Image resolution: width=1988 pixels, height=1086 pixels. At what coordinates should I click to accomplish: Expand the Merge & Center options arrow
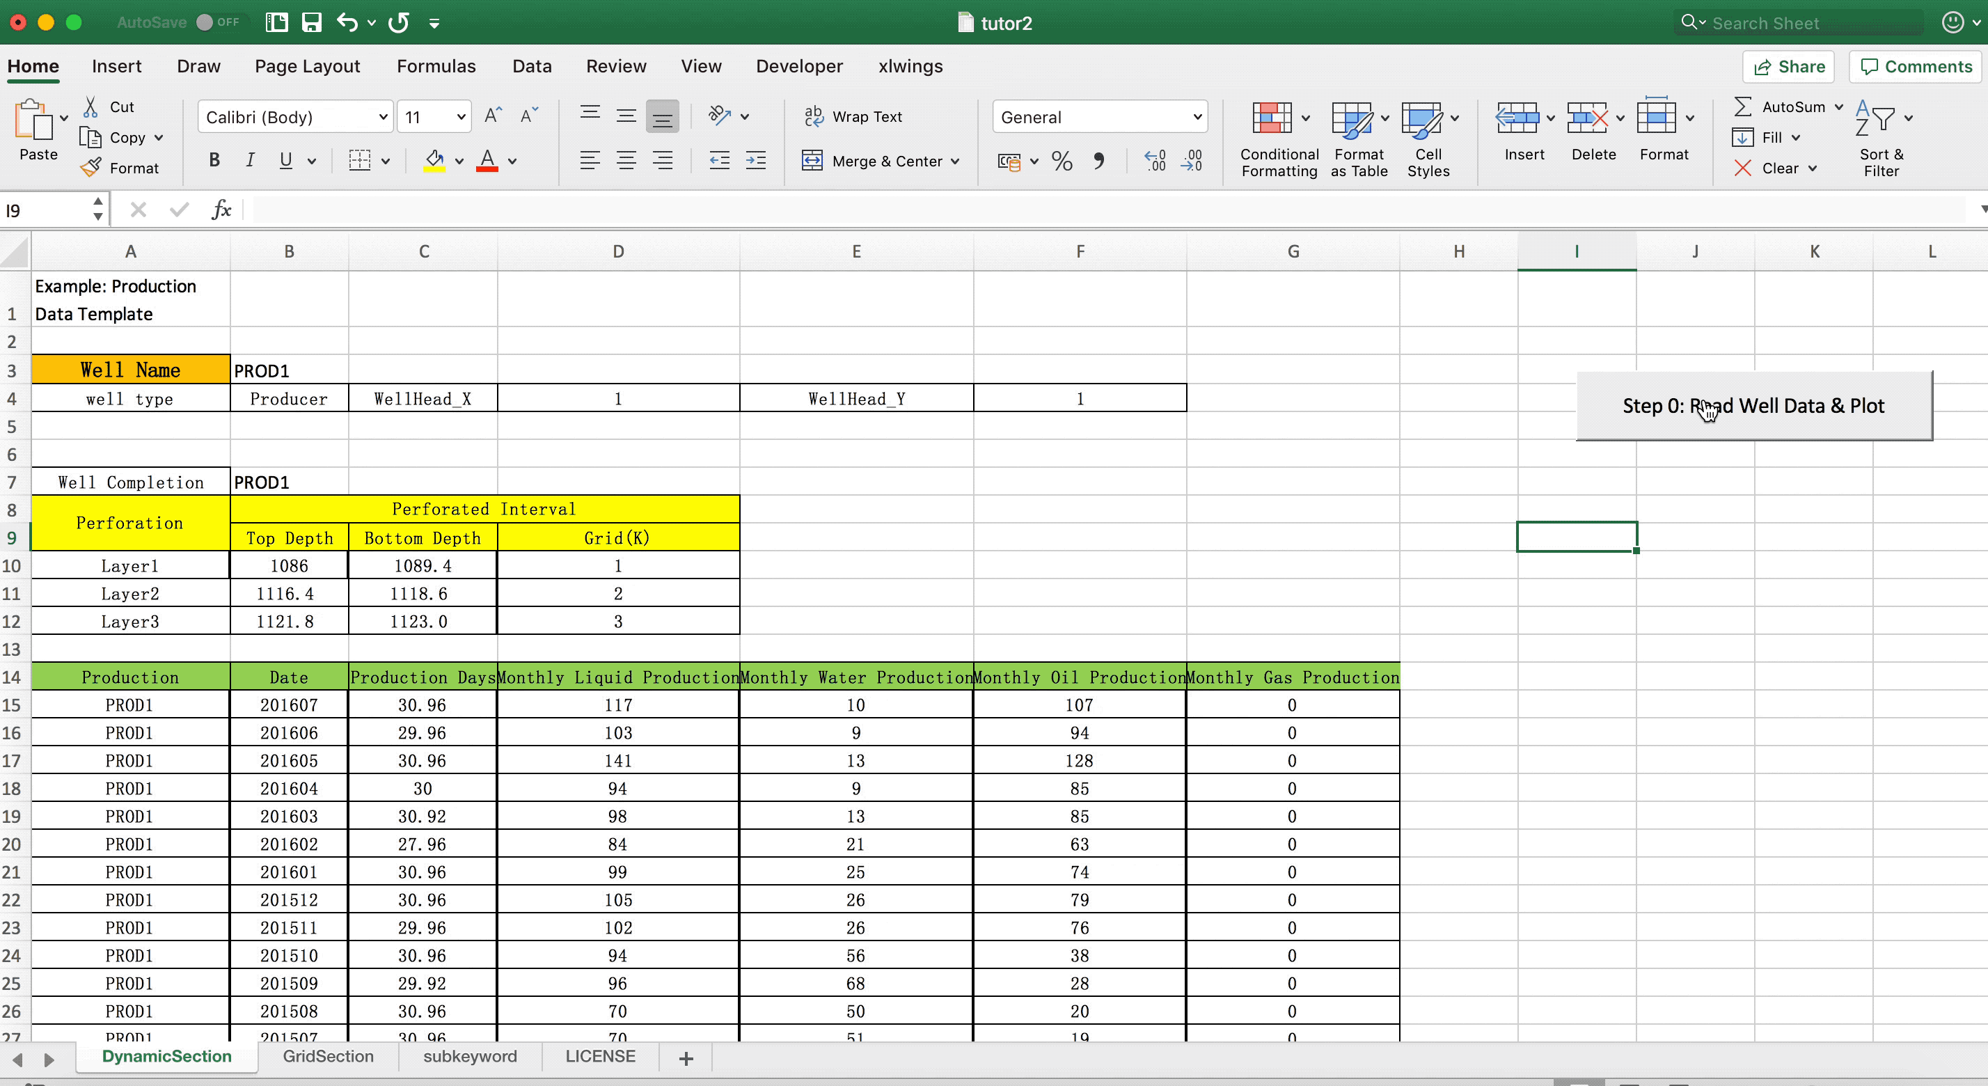[x=956, y=162]
